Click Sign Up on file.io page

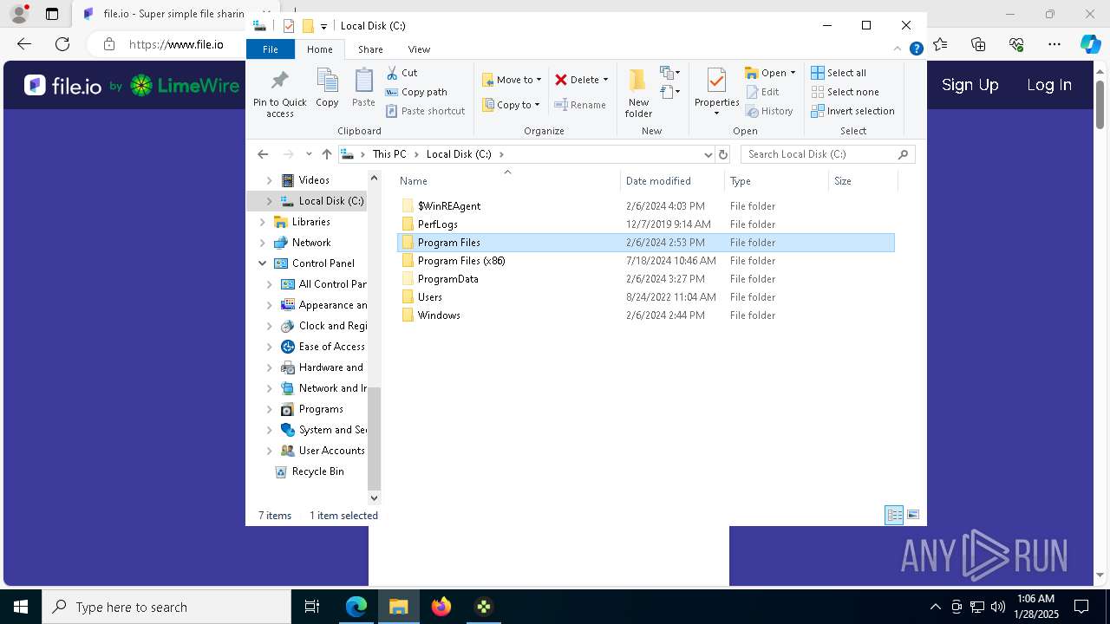pos(970,84)
